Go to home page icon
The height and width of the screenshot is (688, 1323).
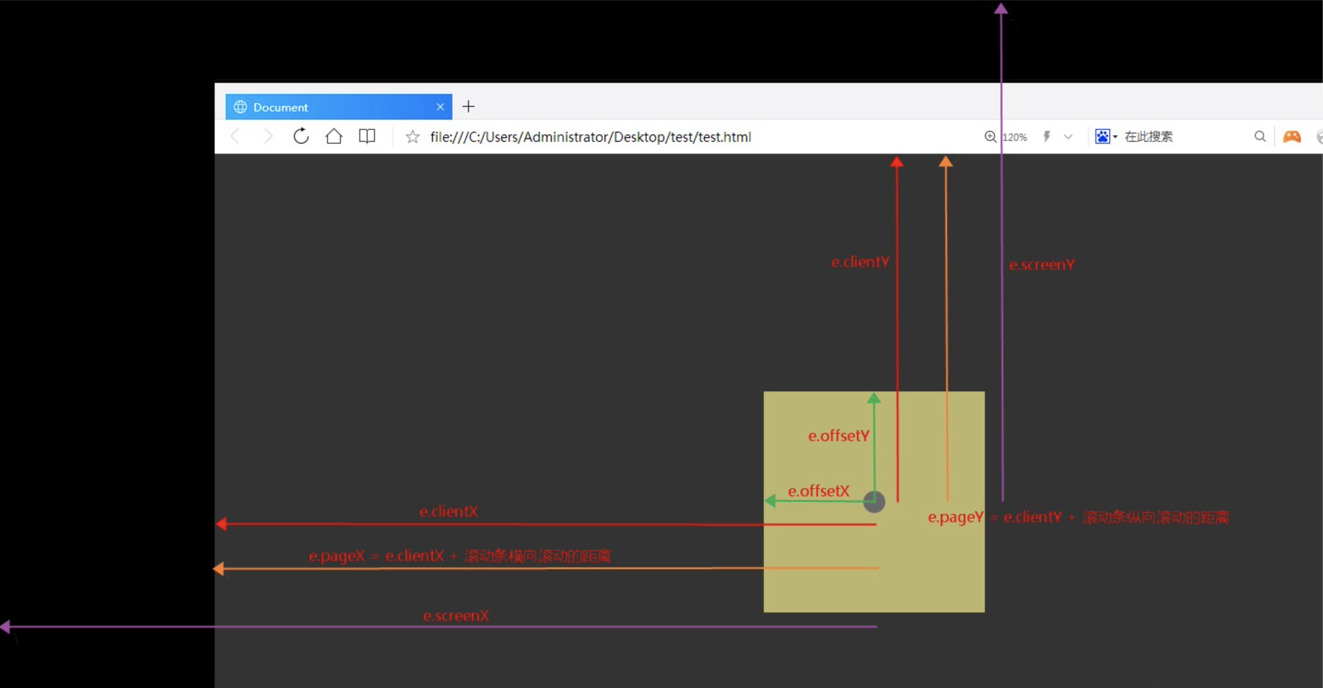[334, 136]
